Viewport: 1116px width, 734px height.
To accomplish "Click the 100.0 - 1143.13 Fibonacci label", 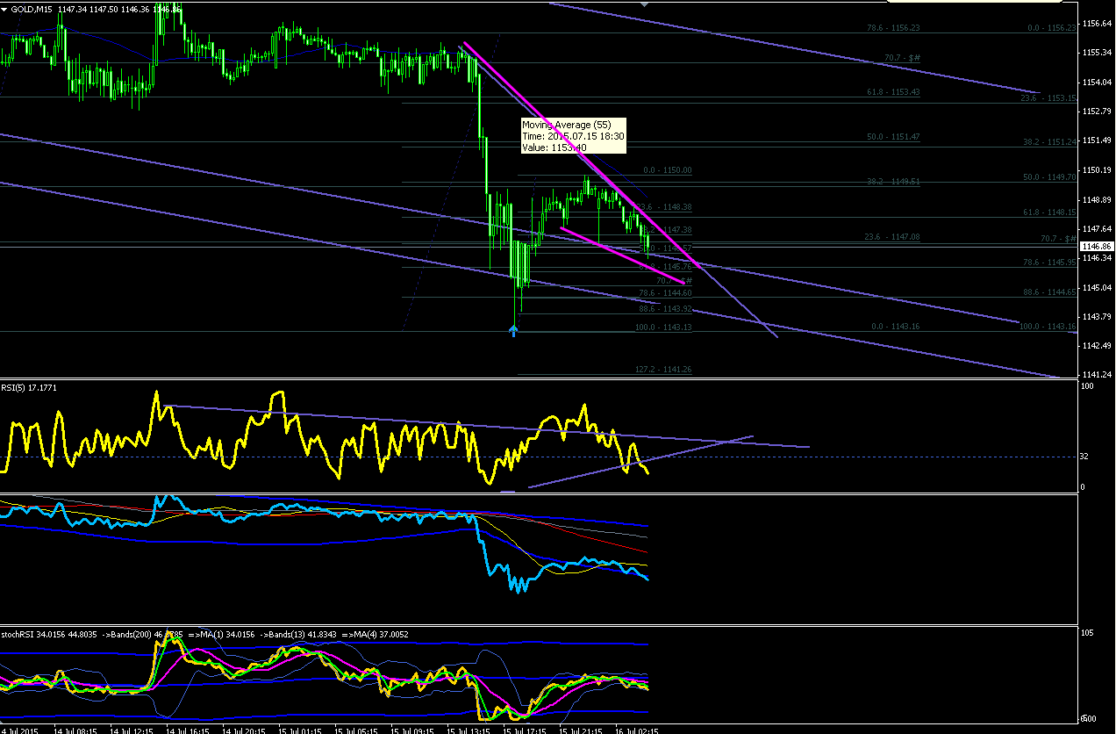I will [x=663, y=327].
